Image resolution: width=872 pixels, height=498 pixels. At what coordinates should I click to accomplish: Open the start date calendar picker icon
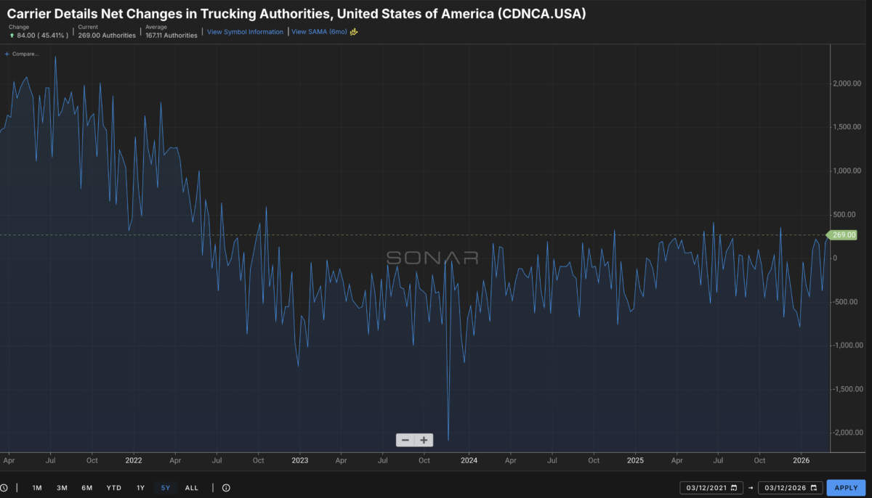tap(734, 488)
